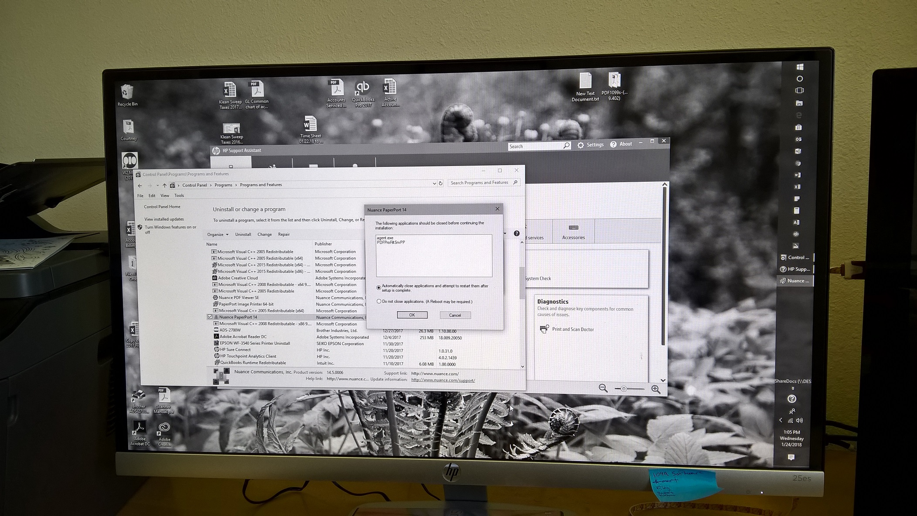Open Task View in the taskbar
917x516 pixels.
(x=799, y=90)
